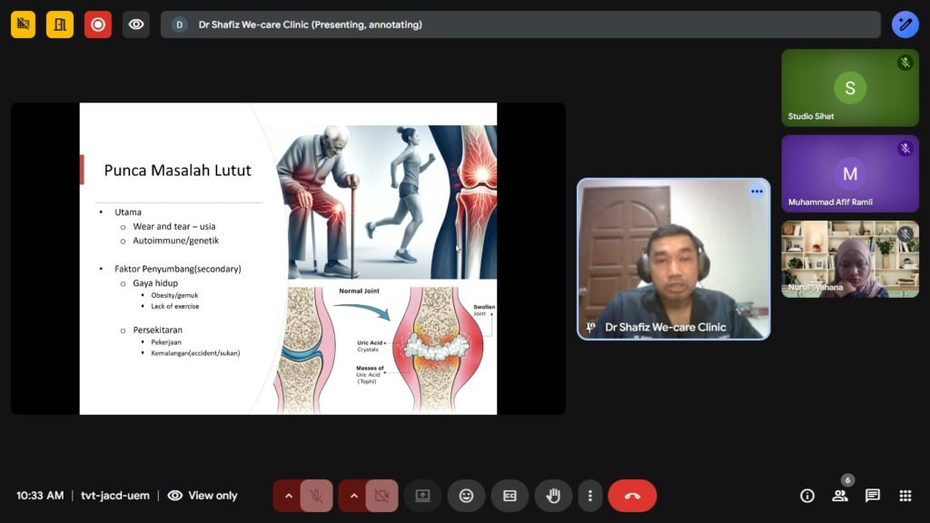Open the annotation pen tool
Image resolution: width=930 pixels, height=523 pixels.
click(x=905, y=25)
